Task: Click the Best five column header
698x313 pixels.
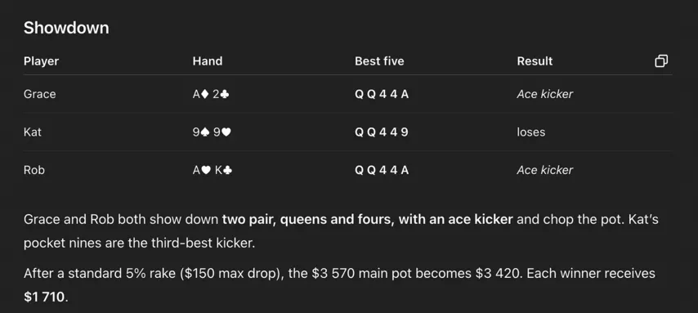Action: coord(379,61)
